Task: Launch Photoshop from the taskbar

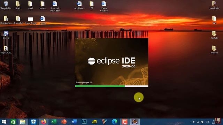Action: click(84, 122)
